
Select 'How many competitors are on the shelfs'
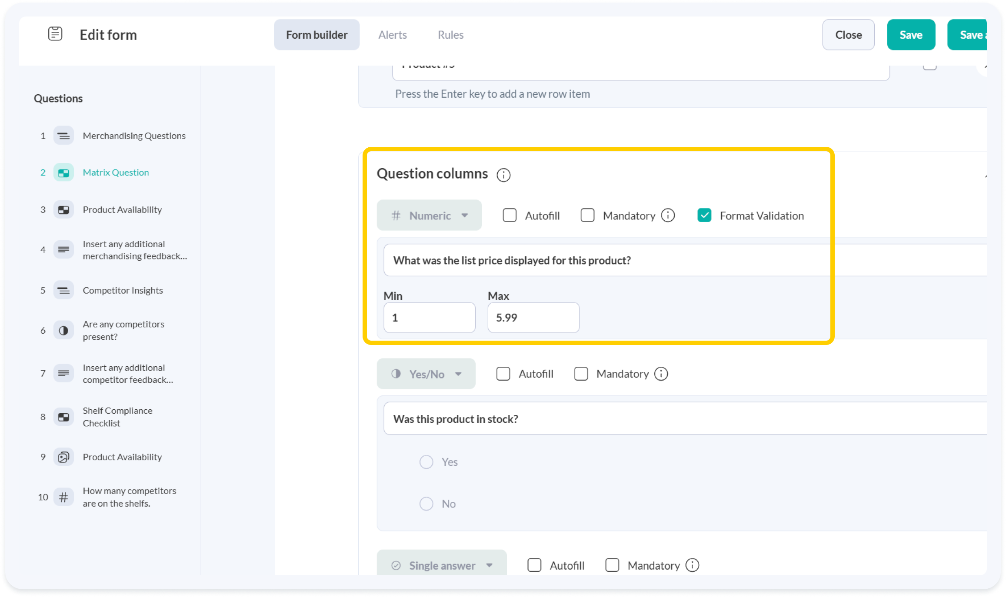click(x=129, y=497)
